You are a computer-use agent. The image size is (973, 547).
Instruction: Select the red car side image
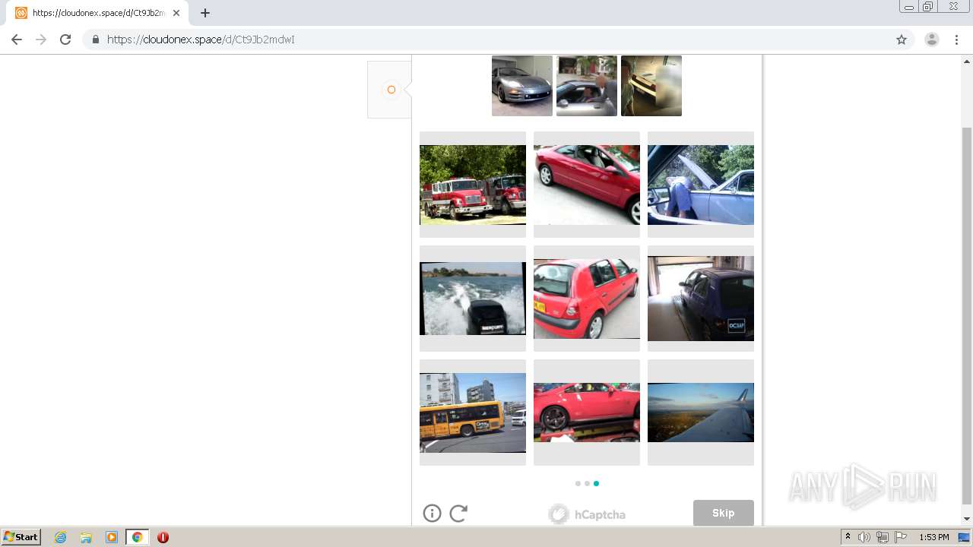[x=587, y=185]
